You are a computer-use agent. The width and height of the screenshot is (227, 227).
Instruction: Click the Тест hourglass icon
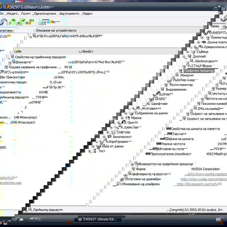[95, 151]
